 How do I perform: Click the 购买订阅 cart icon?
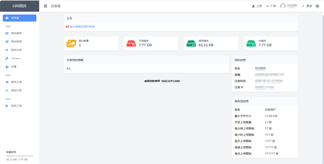pyautogui.click(x=7, y=82)
